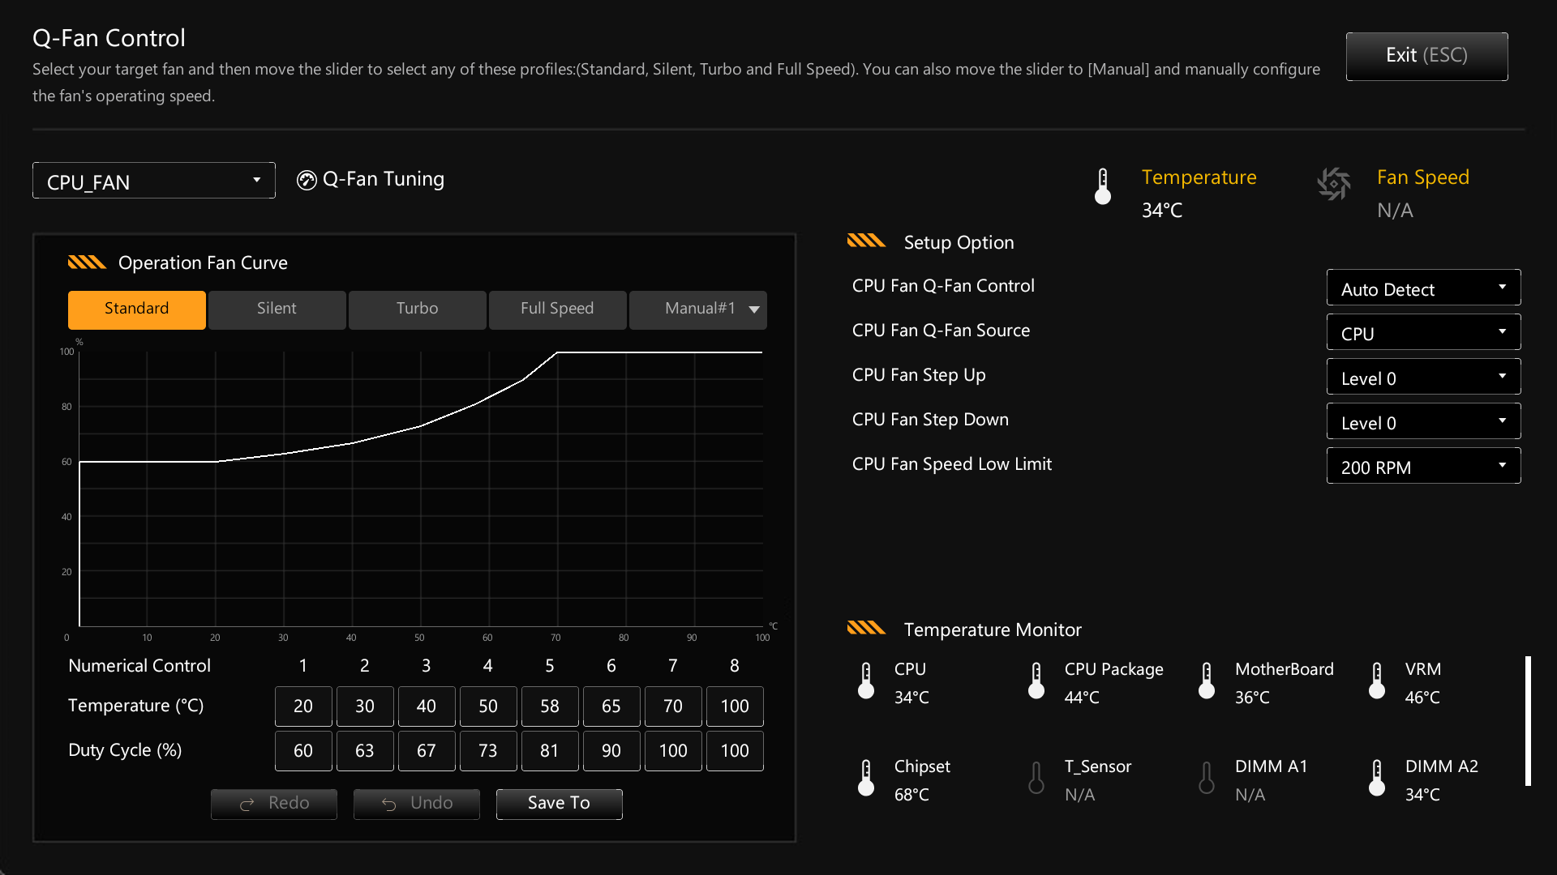Click the Q-Fan Tuning gauge icon

click(x=306, y=180)
